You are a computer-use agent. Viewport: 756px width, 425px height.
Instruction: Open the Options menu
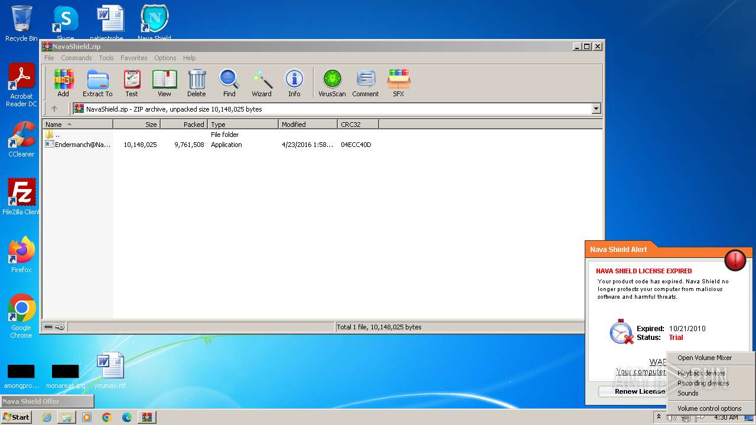(x=165, y=58)
